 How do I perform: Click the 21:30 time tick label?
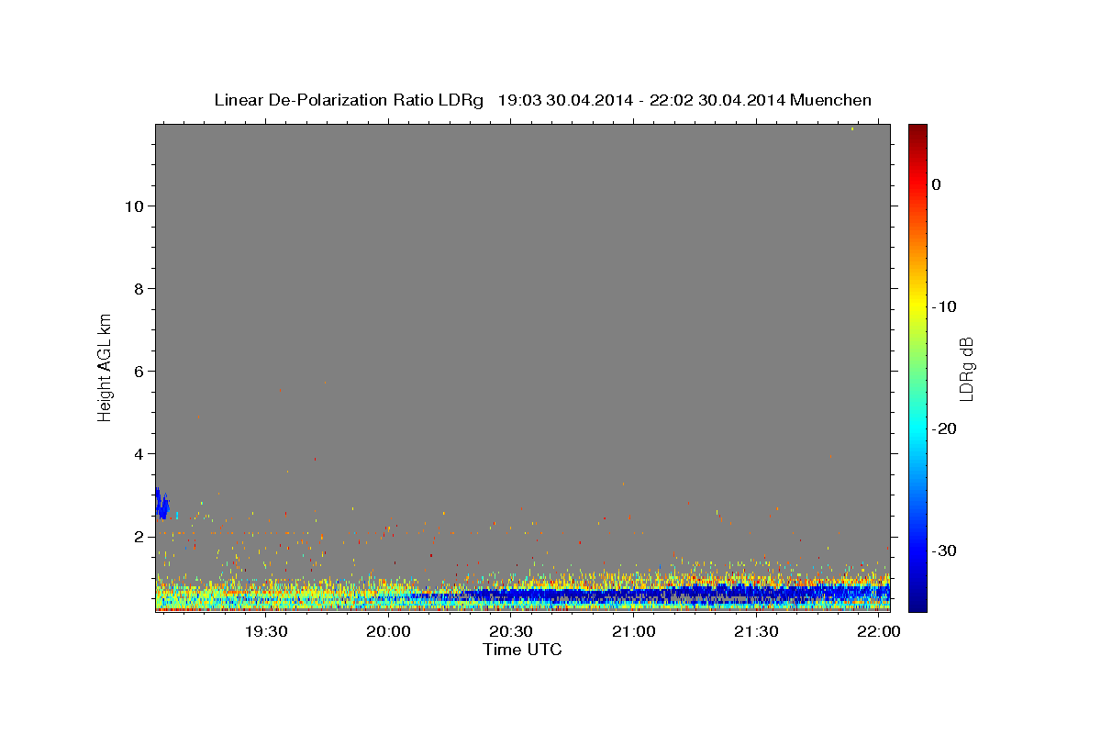755,632
